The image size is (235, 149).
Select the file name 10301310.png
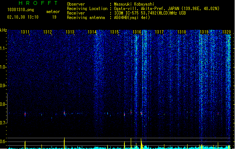(x=21, y=10)
